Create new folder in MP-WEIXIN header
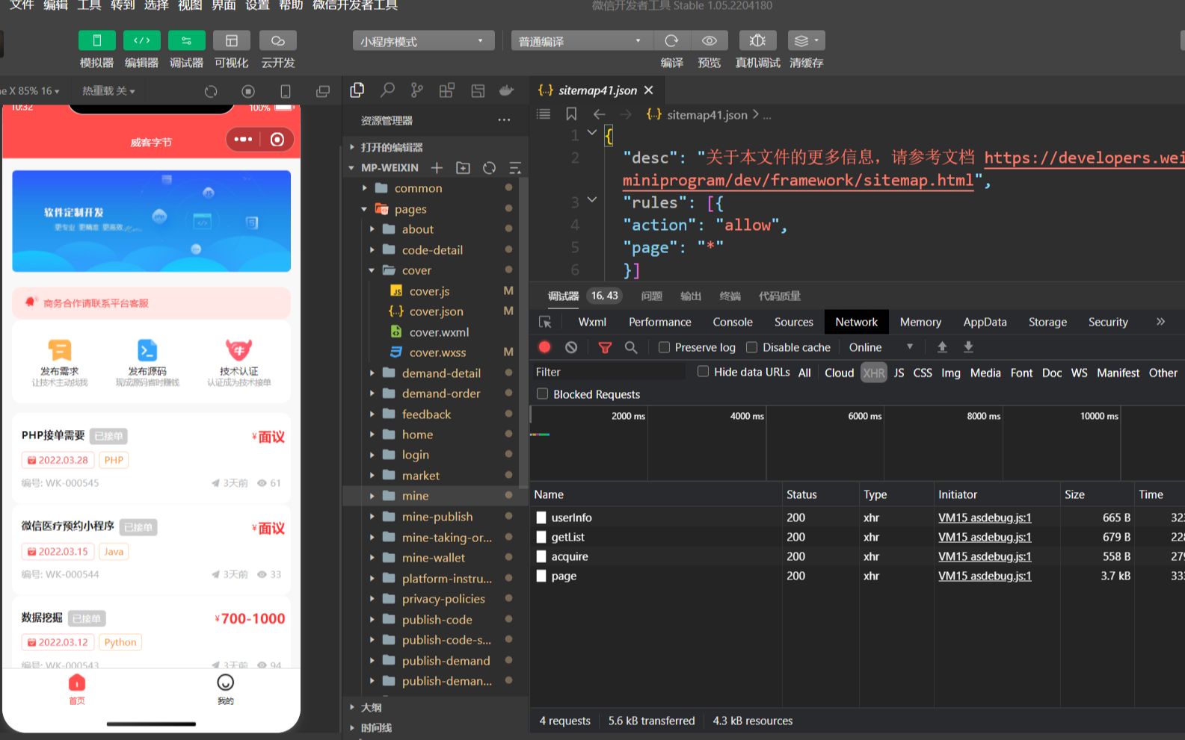This screenshot has height=740, width=1185. (463, 168)
